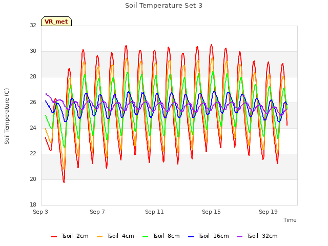This screenshot has width=328, height=246.
Task: Select the Tsoil -32cm legend label
Action: click(x=262, y=236)
